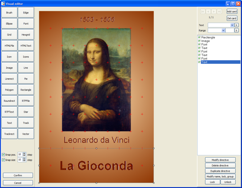The width and height of the screenshot is (242, 188).
Task: Pick the Polygon tool
Action: [9, 90]
